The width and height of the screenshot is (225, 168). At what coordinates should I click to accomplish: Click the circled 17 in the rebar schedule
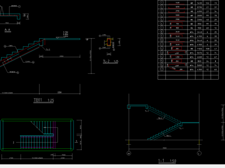pos(162,69)
